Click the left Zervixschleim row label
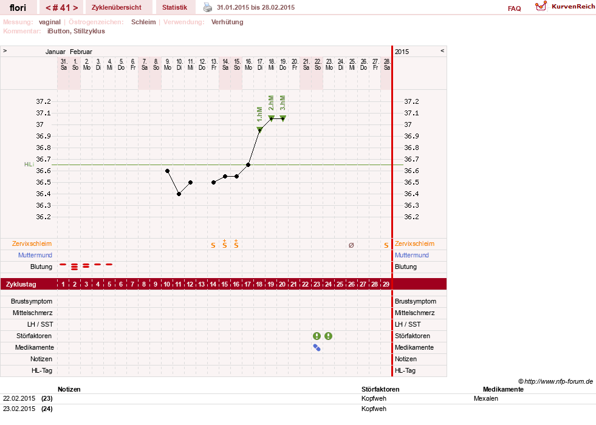Viewport: 596px width, 425px height. click(32, 244)
